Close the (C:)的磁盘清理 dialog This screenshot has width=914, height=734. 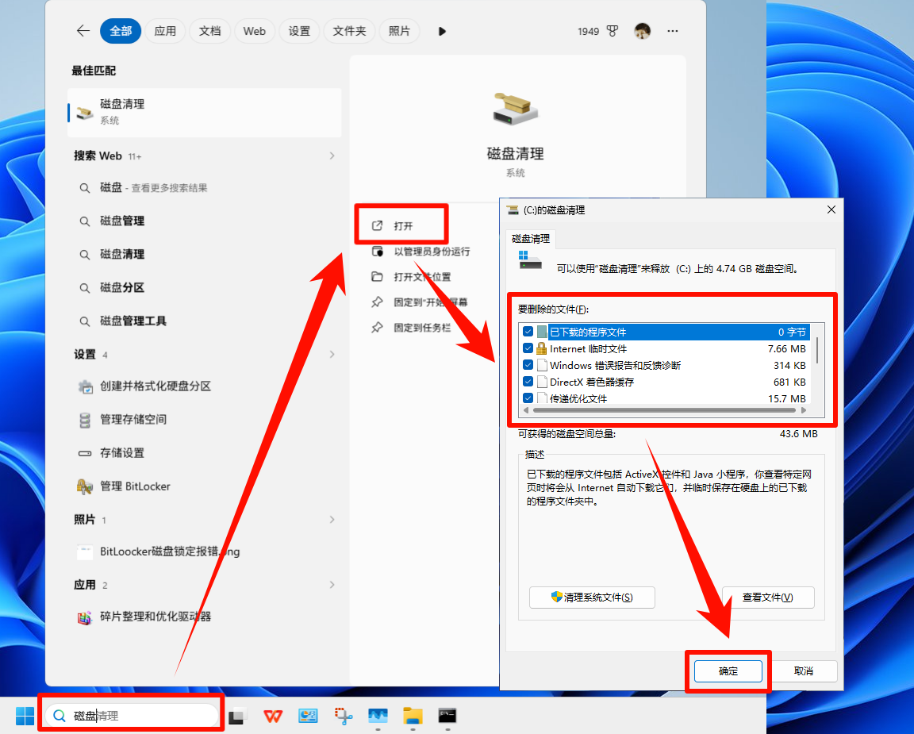(831, 209)
